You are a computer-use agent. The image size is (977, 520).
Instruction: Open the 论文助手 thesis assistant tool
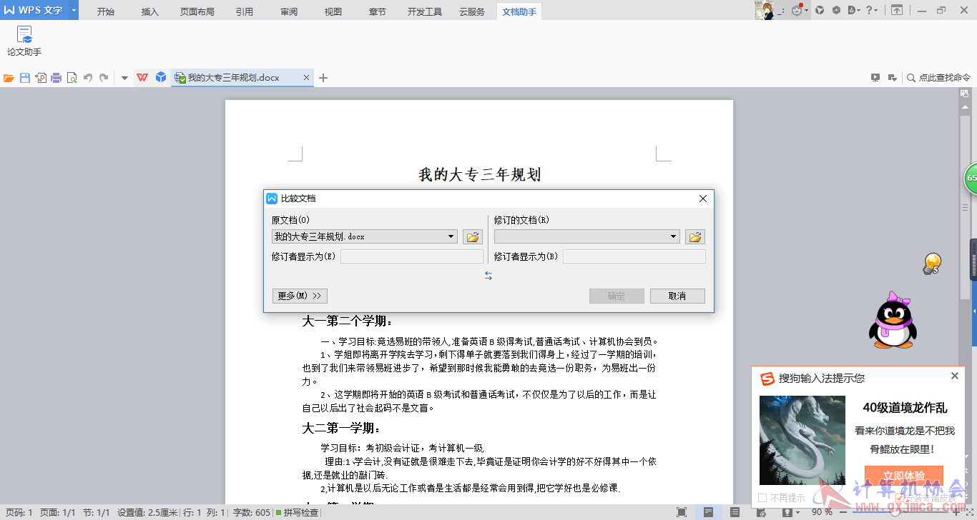click(24, 41)
